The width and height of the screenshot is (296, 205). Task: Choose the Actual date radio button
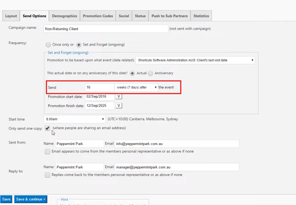point(133,73)
